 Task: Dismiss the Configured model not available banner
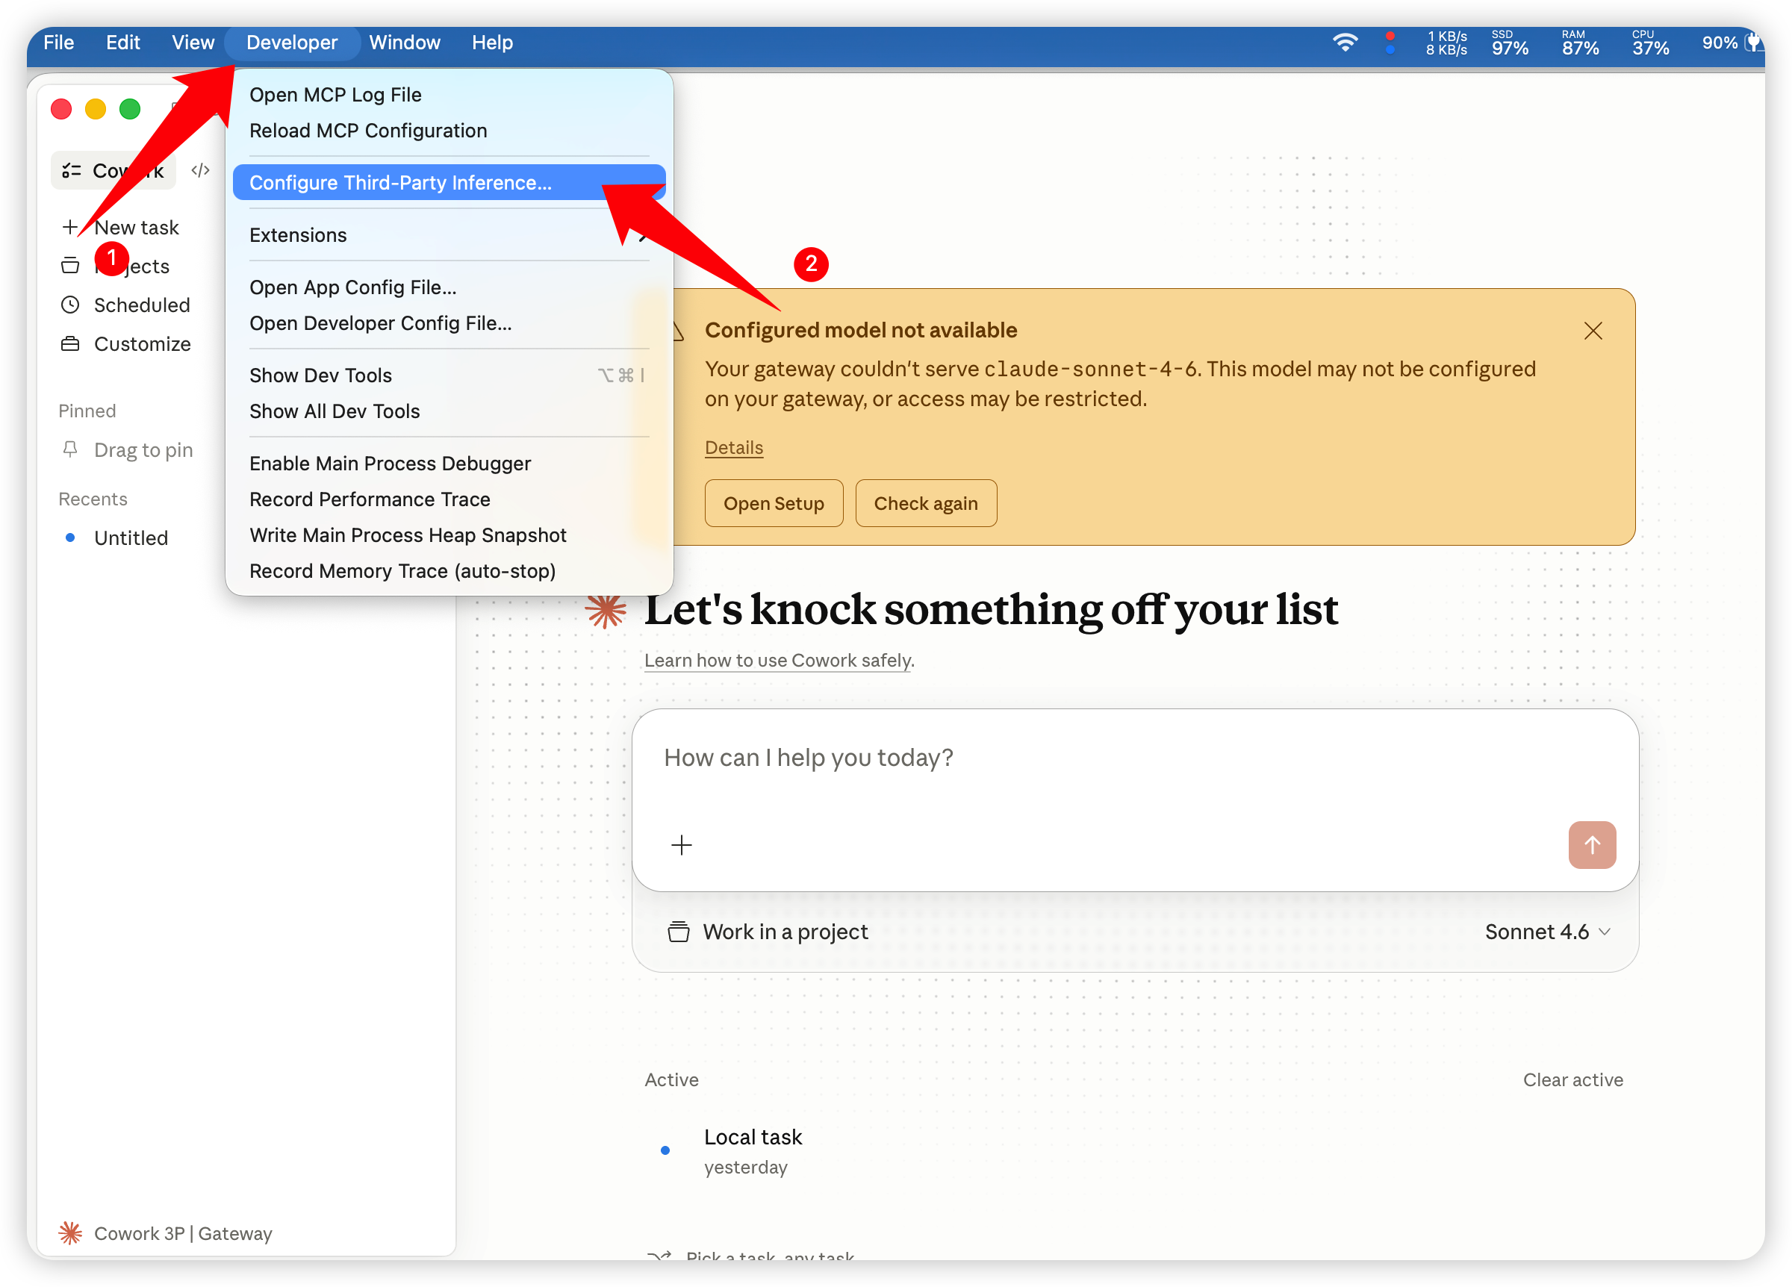click(x=1593, y=331)
